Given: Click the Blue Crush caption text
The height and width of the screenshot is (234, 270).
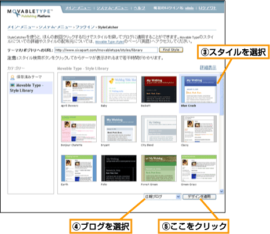Looking at the screenshot, I should 188,106.
